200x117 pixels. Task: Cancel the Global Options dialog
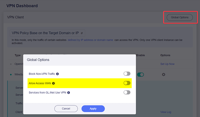pos(66,109)
